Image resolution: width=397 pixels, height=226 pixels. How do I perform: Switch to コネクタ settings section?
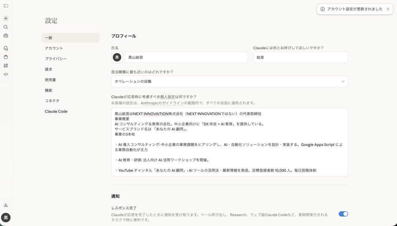coord(52,101)
